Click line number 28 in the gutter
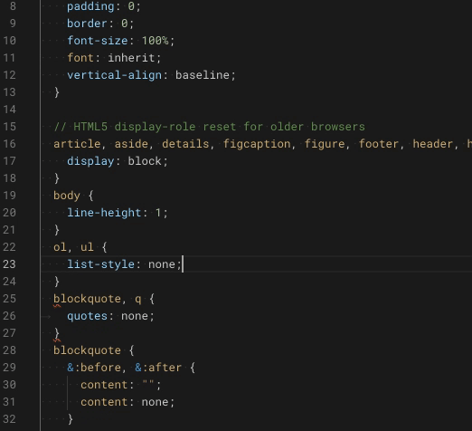 coord(9,350)
